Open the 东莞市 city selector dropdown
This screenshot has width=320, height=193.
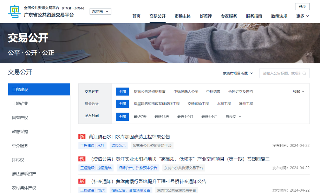[100, 12]
